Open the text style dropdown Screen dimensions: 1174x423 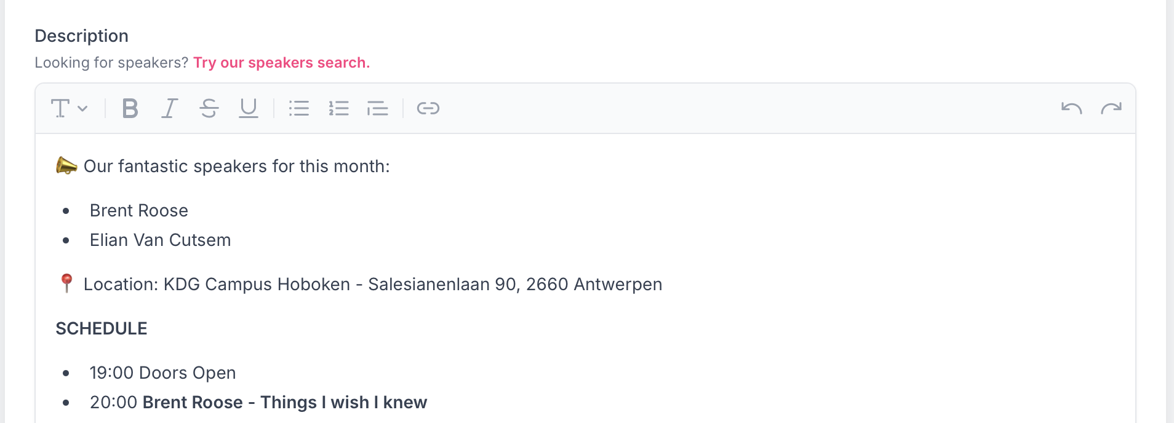[68, 109]
